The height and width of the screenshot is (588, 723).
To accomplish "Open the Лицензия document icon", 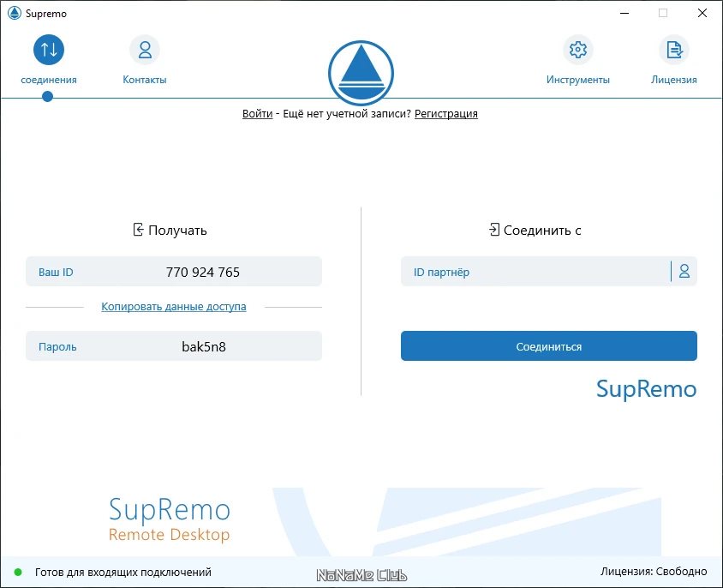I will pyautogui.click(x=674, y=50).
